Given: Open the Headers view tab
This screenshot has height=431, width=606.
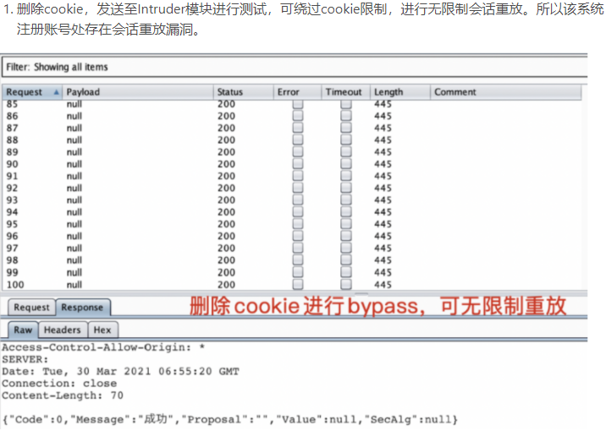Looking at the screenshot, I should coord(63,330).
